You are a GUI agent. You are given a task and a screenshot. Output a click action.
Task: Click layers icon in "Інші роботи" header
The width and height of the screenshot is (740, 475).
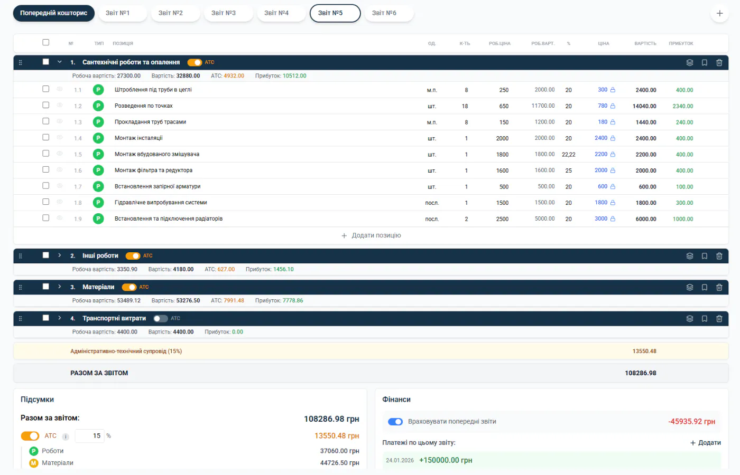690,256
